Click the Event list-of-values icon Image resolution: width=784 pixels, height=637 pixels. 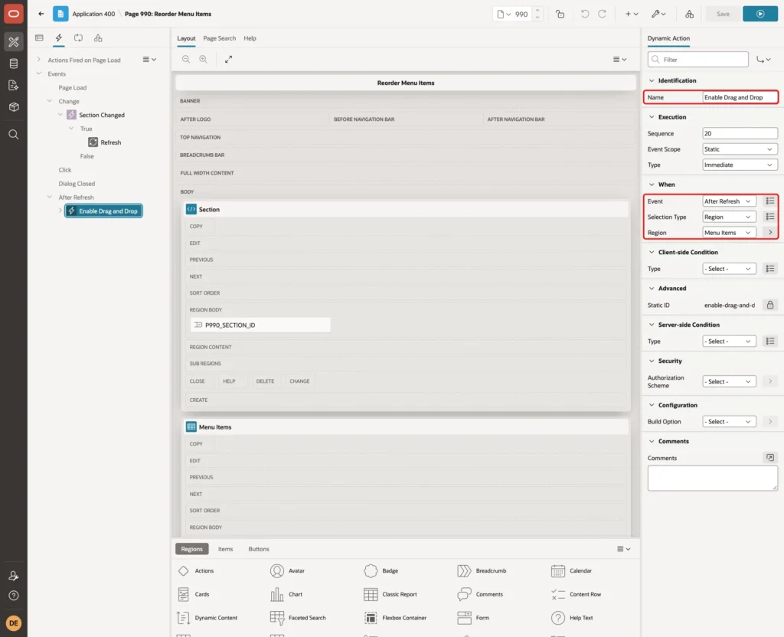point(770,201)
